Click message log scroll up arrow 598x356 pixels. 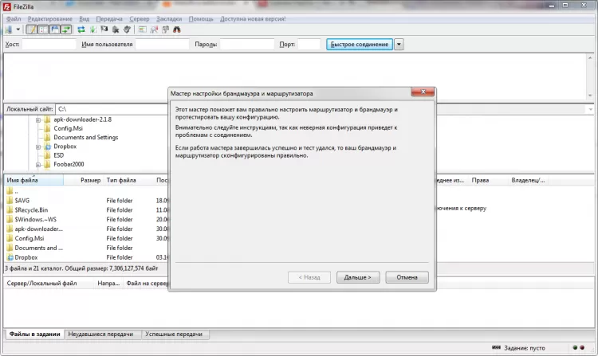point(590,58)
